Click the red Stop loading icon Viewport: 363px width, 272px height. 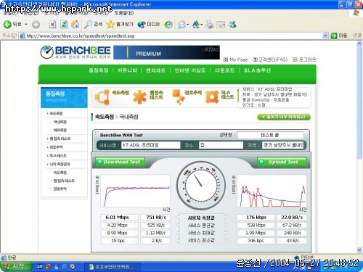point(52,24)
